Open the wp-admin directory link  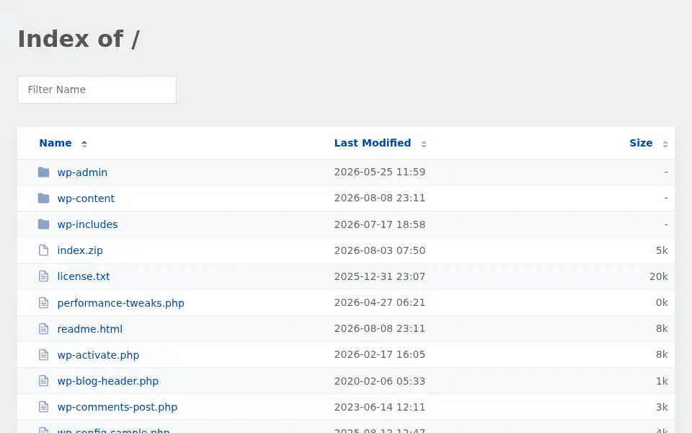(82, 172)
